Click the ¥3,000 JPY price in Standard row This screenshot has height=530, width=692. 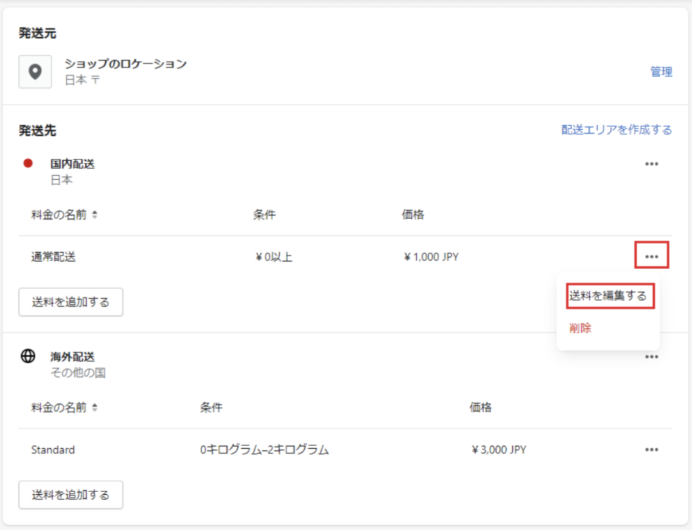point(499,450)
